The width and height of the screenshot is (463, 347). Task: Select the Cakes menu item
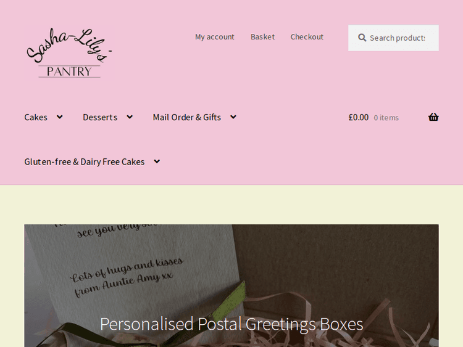click(x=36, y=117)
